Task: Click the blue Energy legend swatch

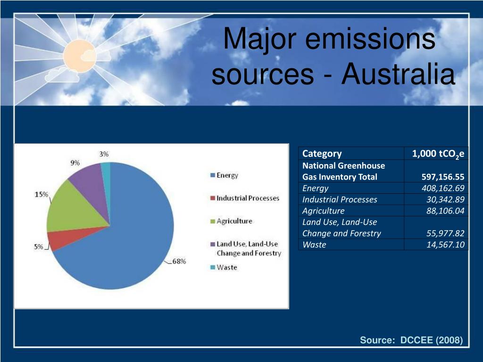Action: point(213,175)
